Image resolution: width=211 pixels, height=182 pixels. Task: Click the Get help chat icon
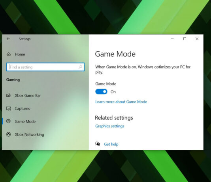coord(98,144)
